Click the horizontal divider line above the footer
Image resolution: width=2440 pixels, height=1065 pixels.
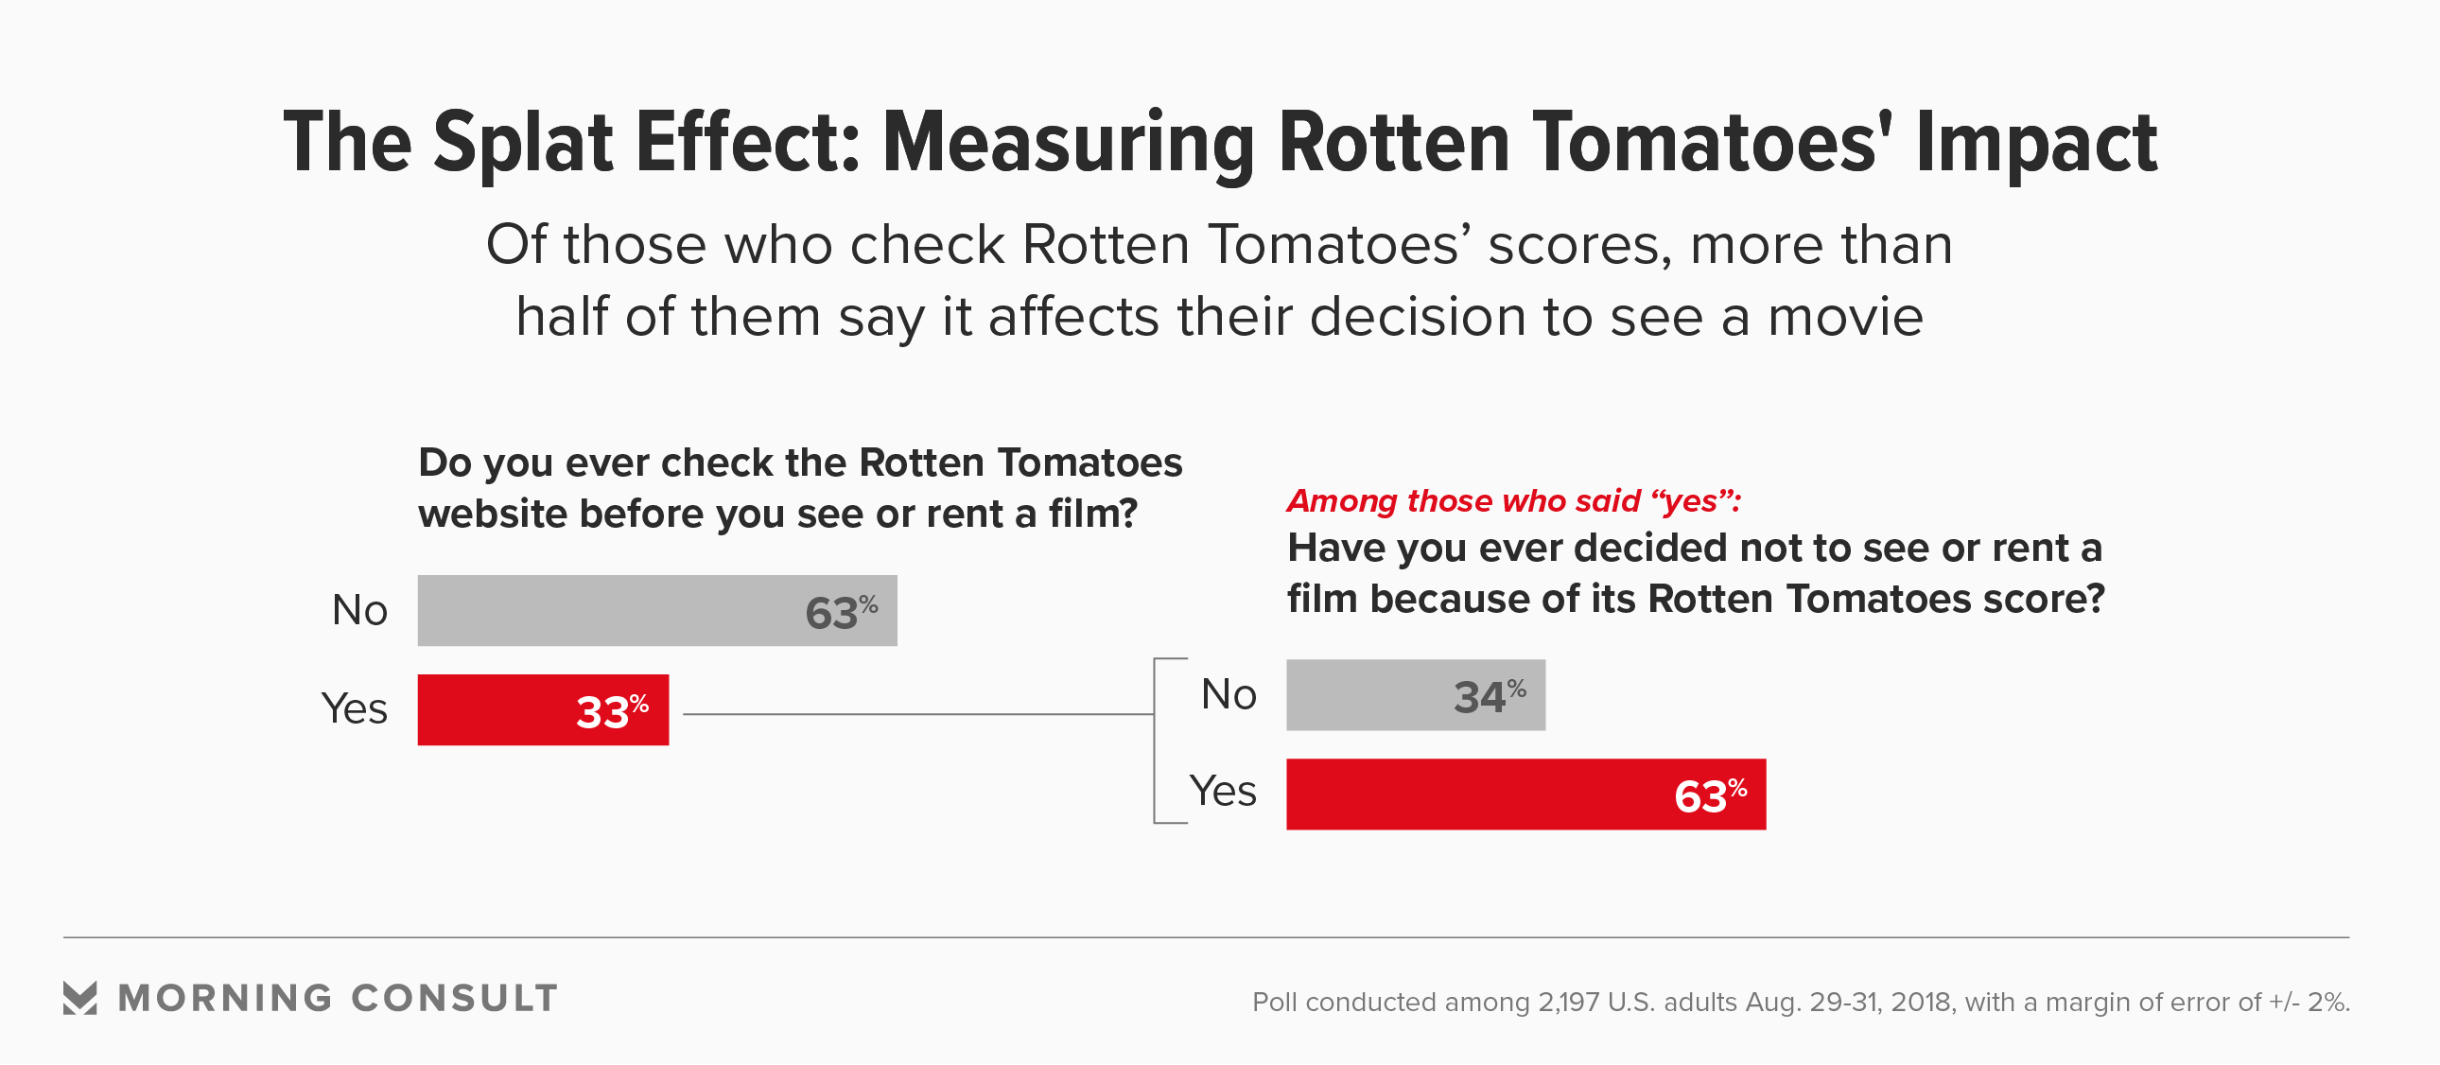1205,938
